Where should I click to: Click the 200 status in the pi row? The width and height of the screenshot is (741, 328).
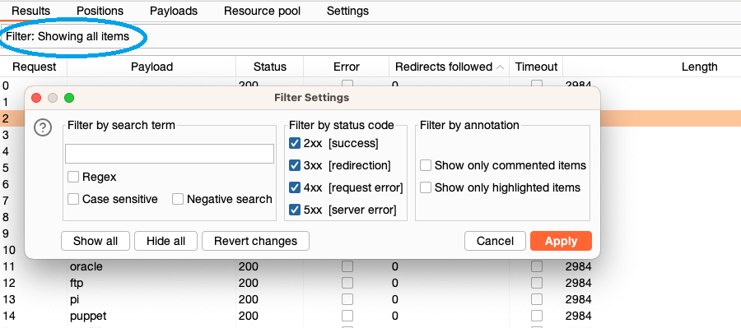coord(249,299)
